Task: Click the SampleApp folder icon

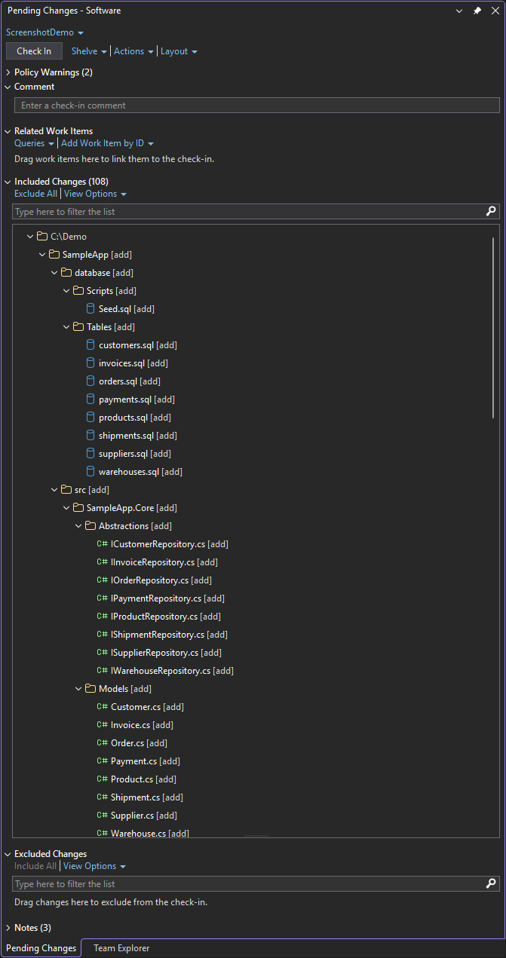Action: (x=54, y=254)
